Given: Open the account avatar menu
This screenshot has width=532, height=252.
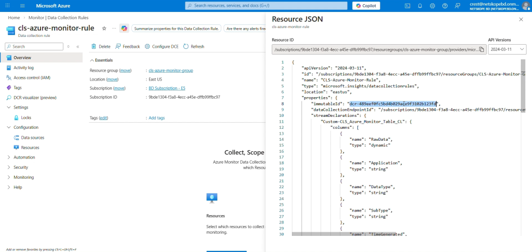Looking at the screenshot, I should coord(526,6).
